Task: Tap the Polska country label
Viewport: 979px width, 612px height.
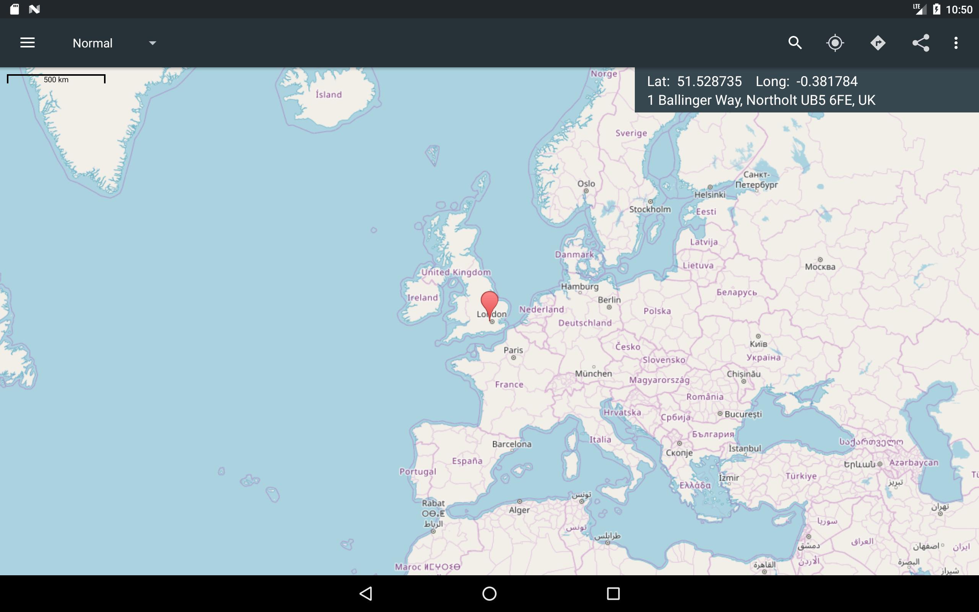Action: tap(657, 311)
